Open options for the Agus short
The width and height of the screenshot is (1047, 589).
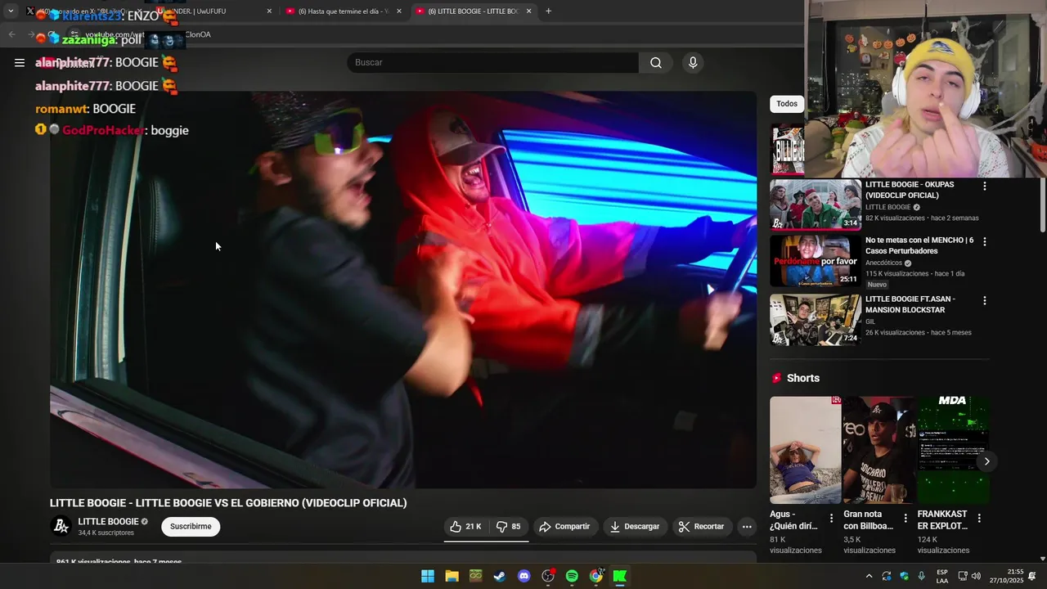831,518
